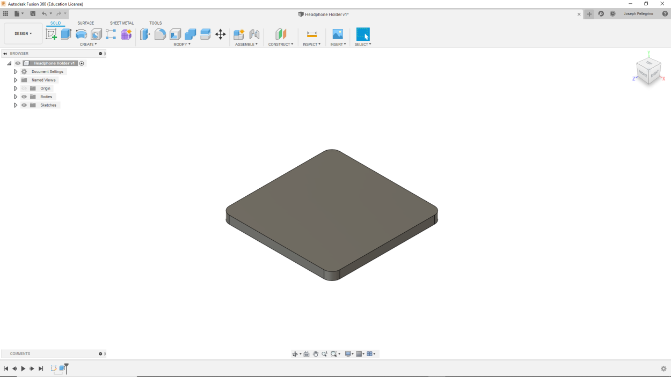This screenshot has width=671, height=377.
Task: Click the Orbit tool in navigation bar
Action: [x=295, y=353]
